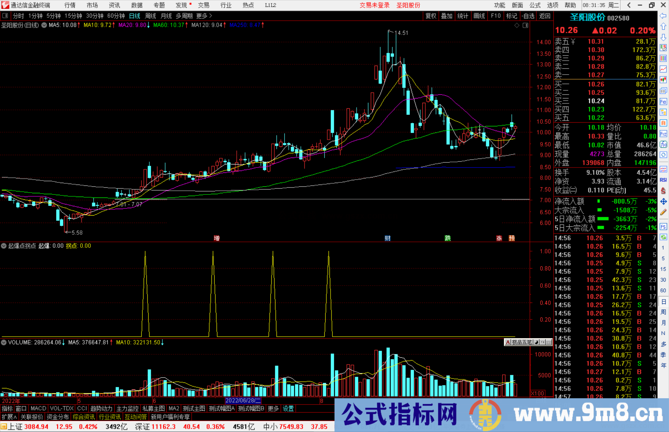Open the 资金分布 tab

58,417
